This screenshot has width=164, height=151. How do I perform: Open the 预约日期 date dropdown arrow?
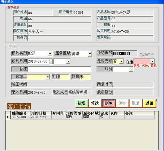click(51, 61)
